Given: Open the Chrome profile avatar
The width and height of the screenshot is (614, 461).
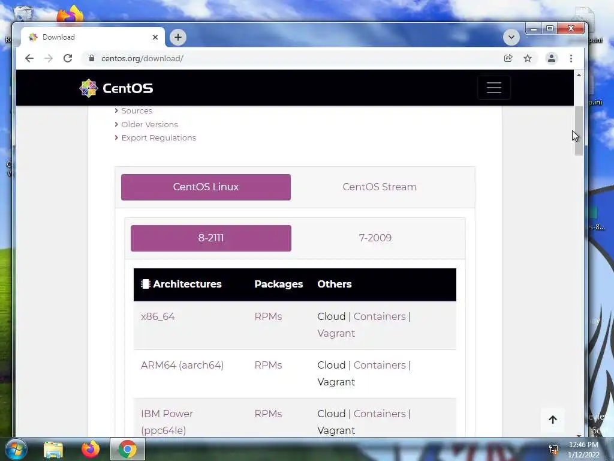Looking at the screenshot, I should pos(552,58).
